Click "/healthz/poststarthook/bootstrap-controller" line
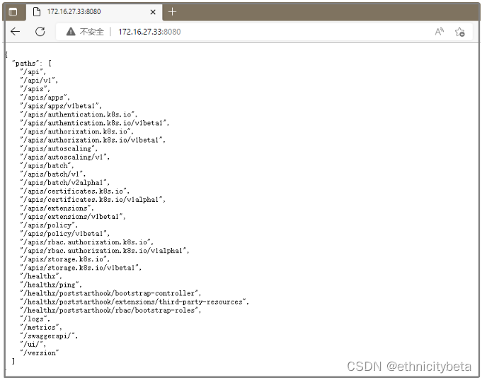 click(x=110, y=294)
